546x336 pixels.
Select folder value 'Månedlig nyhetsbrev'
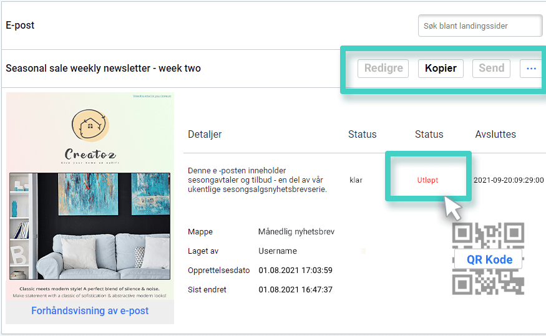296,232
